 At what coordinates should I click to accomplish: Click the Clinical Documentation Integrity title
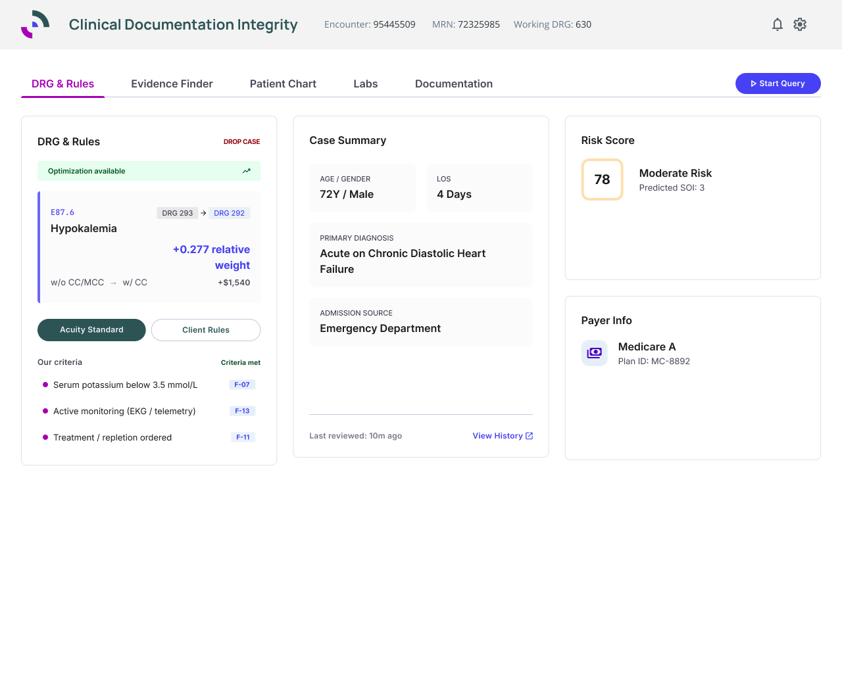(x=184, y=24)
